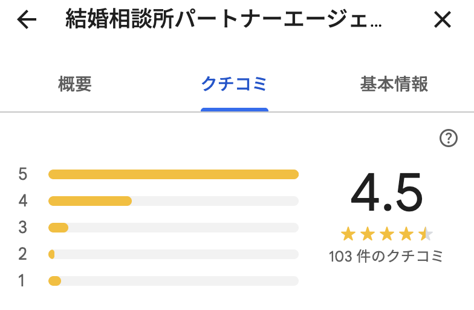The height and width of the screenshot is (310, 474).
Task: Click the number 4 rating label
Action: 23,201
